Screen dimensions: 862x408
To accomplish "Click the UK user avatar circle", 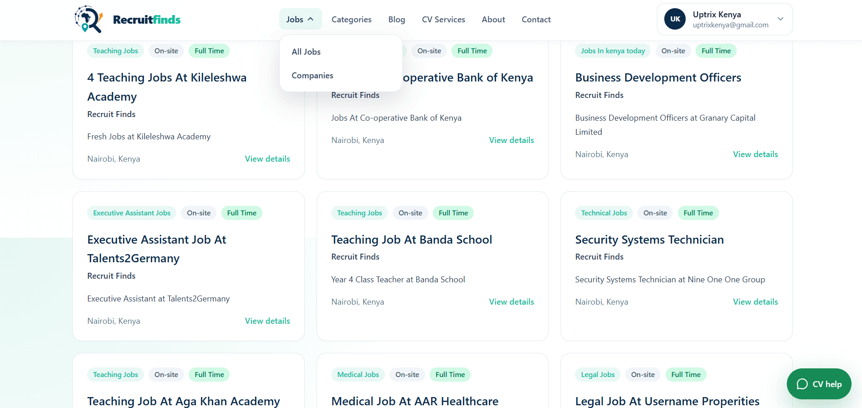I will 675,19.
